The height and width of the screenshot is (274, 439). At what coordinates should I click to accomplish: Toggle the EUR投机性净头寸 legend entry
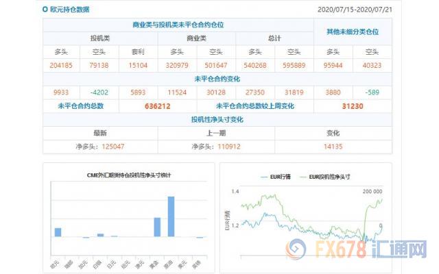[x=324, y=177]
